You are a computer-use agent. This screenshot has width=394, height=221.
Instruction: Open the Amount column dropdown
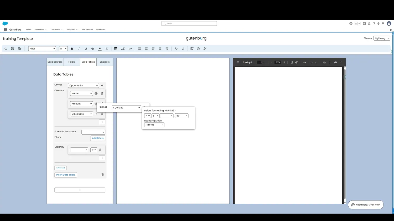pos(81,104)
